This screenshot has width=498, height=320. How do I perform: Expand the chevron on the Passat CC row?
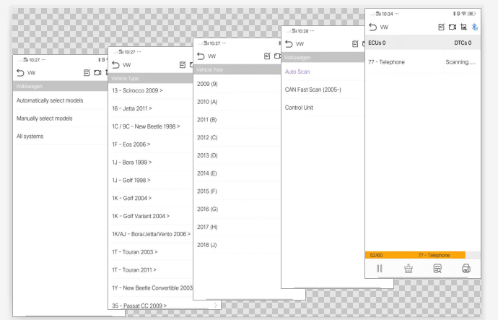click(216, 306)
